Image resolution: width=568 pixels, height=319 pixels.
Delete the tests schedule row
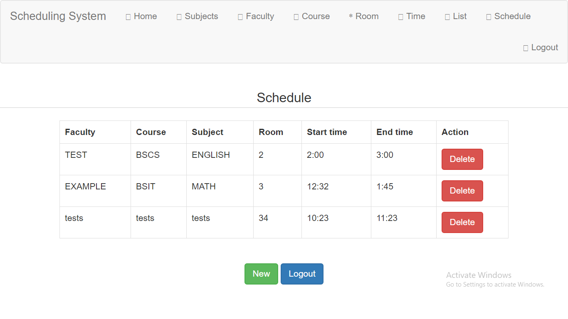coord(462,222)
